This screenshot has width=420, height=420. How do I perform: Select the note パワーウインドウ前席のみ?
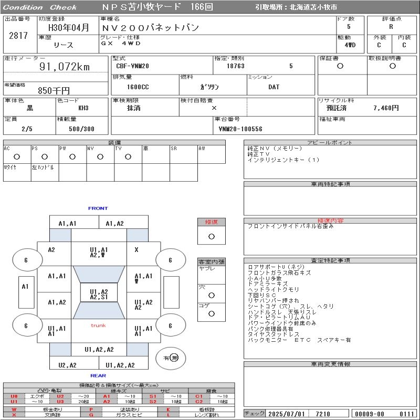coord(282,323)
